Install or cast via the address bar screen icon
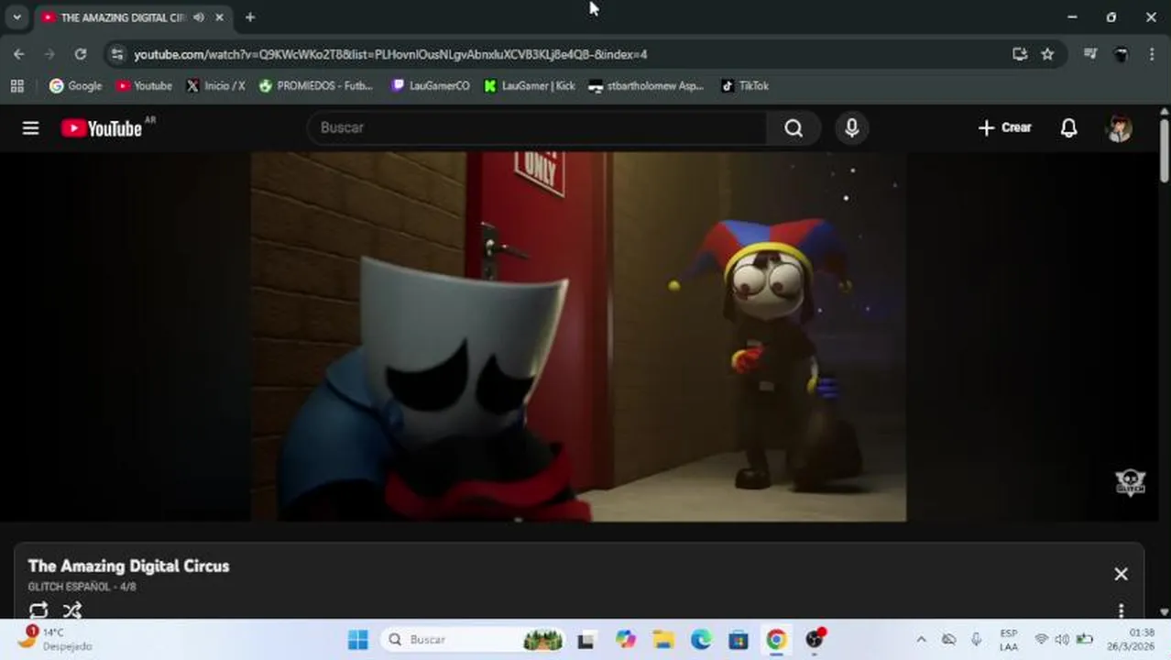This screenshot has width=1171, height=660. 1020,54
